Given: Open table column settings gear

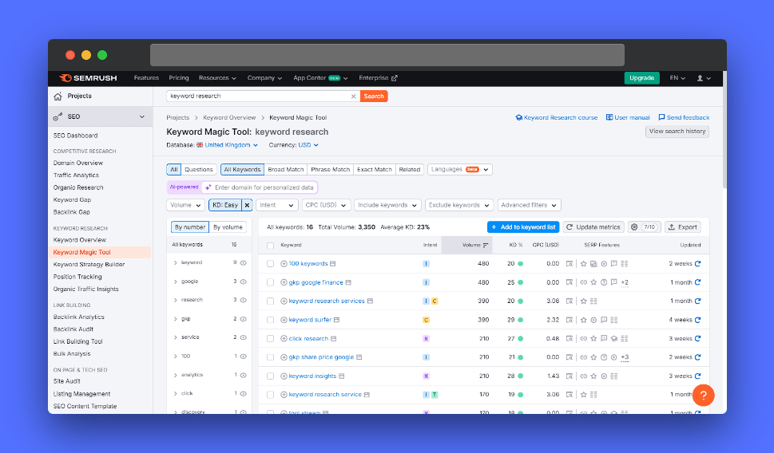Looking at the screenshot, I should (x=634, y=227).
